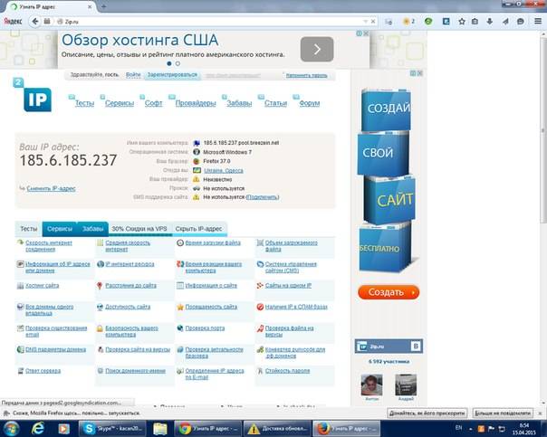Open the 30% Скидки на VPS tab
The image size is (547, 437).
click(x=139, y=229)
